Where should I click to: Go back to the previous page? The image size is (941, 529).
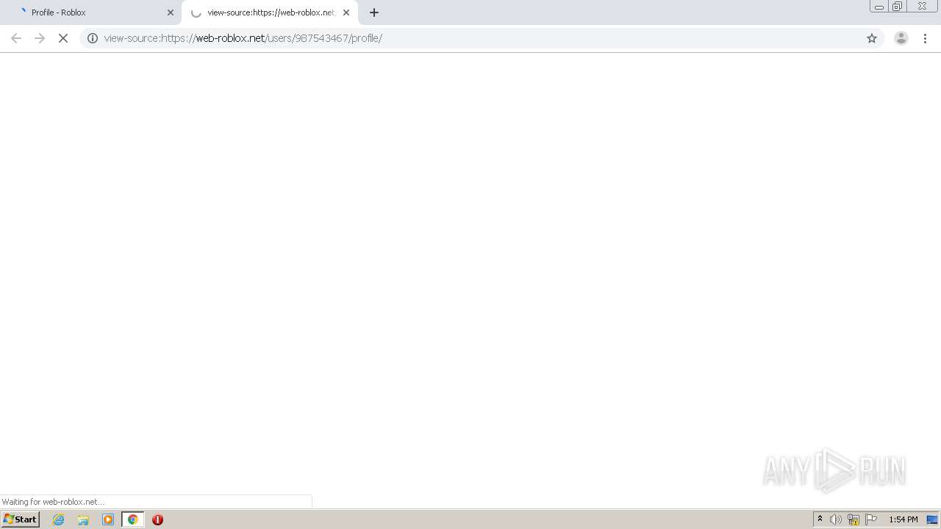click(16, 38)
